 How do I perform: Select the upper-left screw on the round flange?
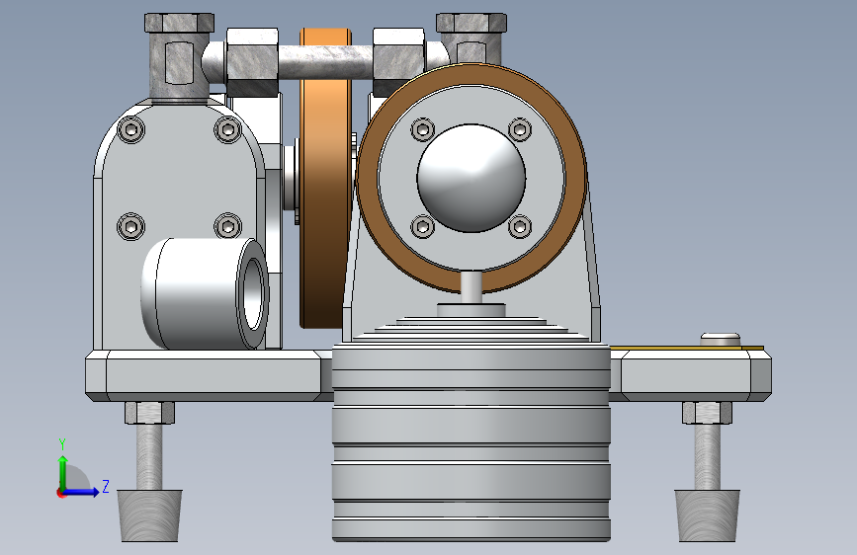pyautogui.click(x=422, y=130)
